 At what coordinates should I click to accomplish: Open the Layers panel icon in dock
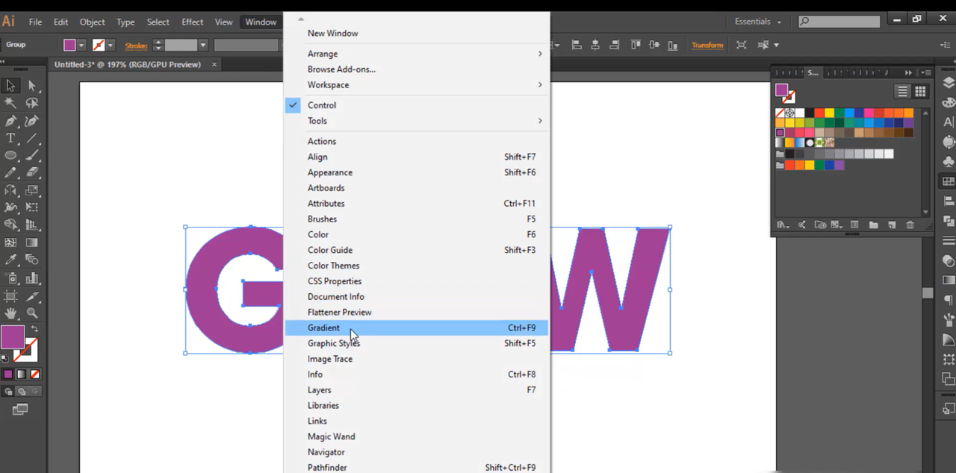coord(949,83)
